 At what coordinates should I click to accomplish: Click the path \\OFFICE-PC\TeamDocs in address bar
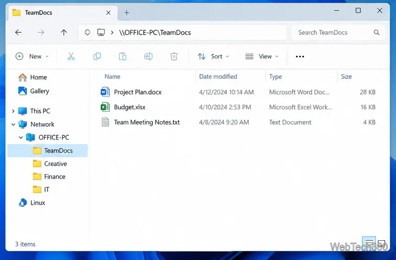point(155,32)
